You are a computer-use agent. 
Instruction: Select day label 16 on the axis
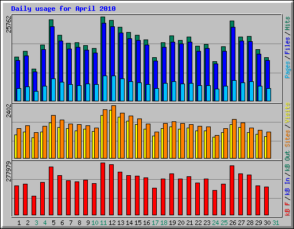[x=146, y=223]
